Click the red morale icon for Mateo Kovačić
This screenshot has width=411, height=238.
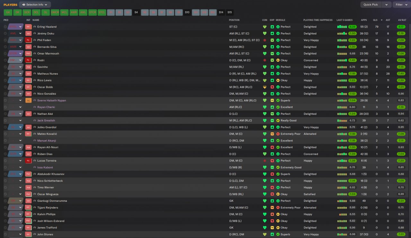pyautogui.click(x=278, y=134)
